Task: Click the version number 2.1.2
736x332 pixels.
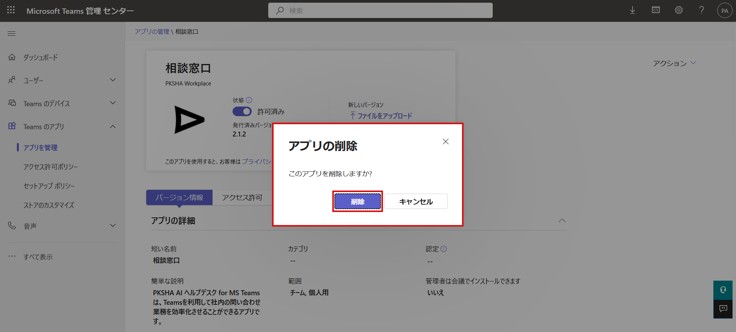Action: click(239, 134)
